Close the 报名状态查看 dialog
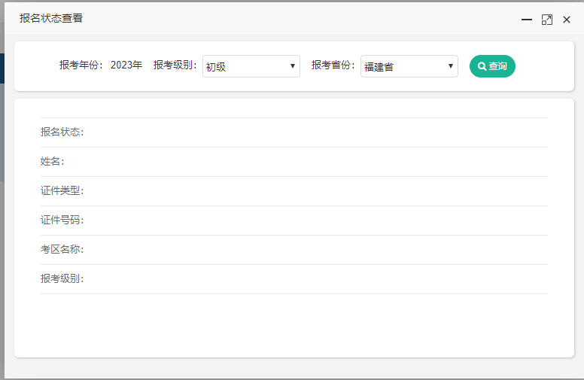Screen dimensions: 584x380 click(x=567, y=20)
